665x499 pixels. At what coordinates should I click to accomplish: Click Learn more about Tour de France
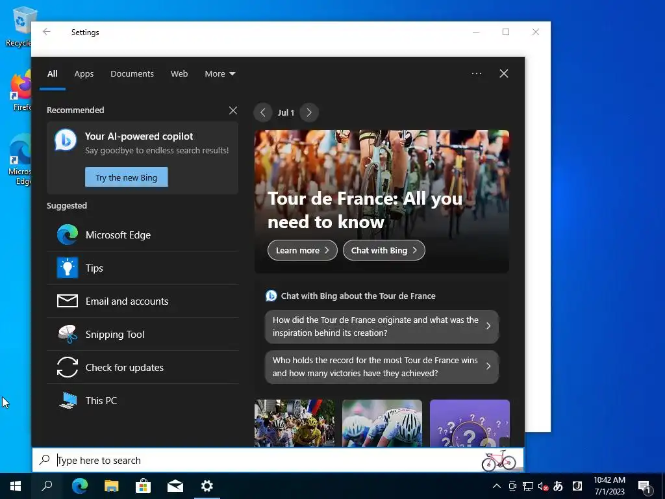[x=303, y=250]
